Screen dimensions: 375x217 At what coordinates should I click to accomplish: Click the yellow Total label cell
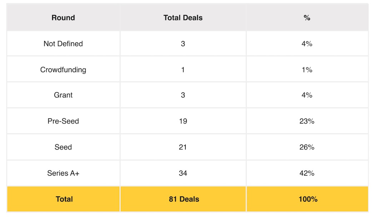click(64, 199)
